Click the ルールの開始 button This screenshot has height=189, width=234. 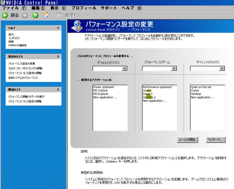pos(187,140)
